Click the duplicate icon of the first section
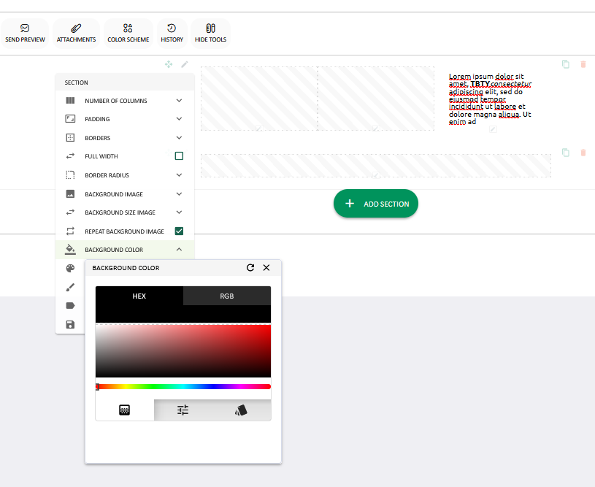 566,64
